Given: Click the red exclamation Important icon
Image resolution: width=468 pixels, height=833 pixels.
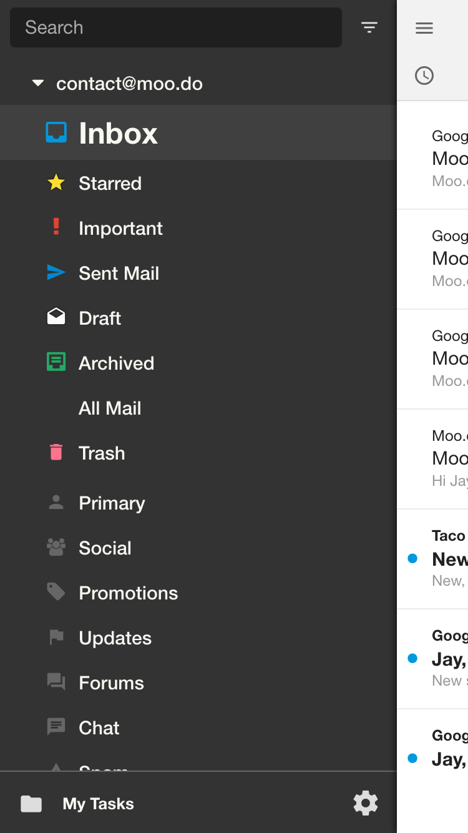Looking at the screenshot, I should point(56,227).
